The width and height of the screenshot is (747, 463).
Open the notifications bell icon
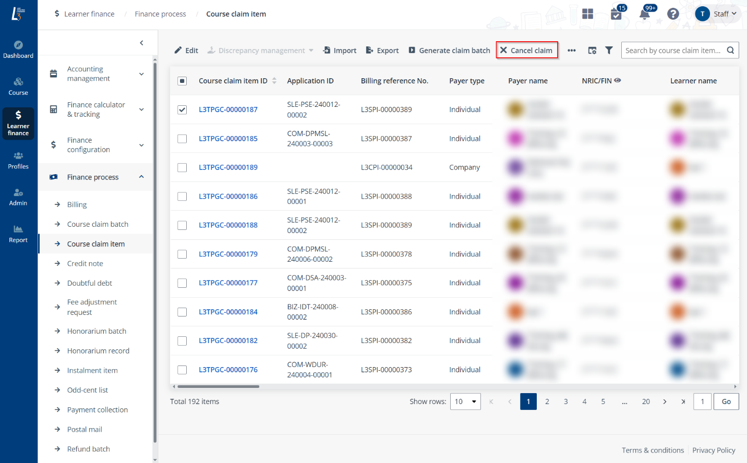tap(644, 14)
